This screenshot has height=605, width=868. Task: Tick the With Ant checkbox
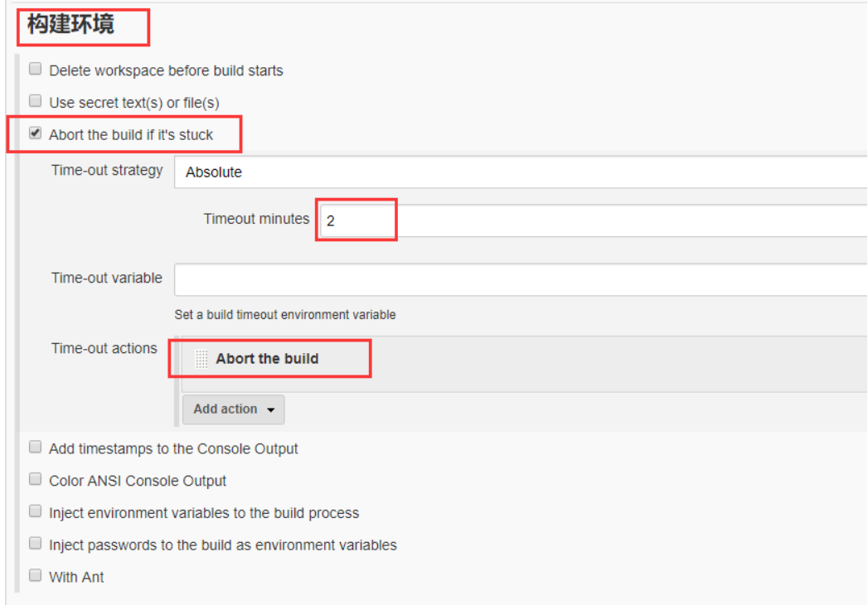pos(36,576)
